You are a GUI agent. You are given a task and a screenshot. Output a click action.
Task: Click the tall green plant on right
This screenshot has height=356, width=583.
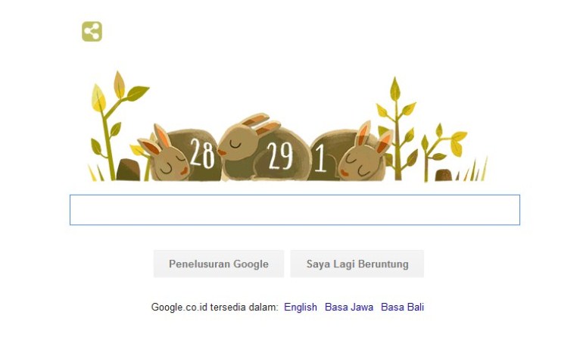(x=397, y=129)
